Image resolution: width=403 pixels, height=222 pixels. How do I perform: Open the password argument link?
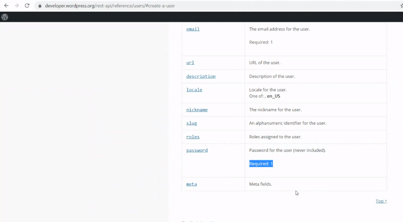pos(197,150)
